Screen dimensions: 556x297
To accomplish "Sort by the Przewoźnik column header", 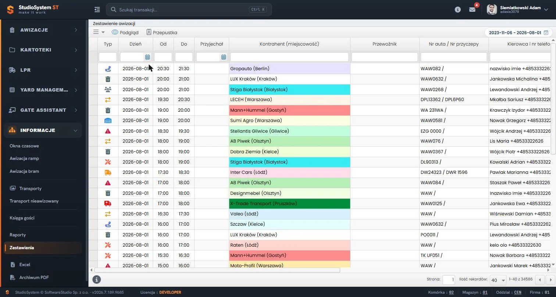I will click(x=385, y=44).
